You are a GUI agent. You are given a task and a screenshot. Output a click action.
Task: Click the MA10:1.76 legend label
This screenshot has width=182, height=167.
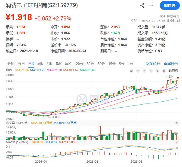coord(38,70)
